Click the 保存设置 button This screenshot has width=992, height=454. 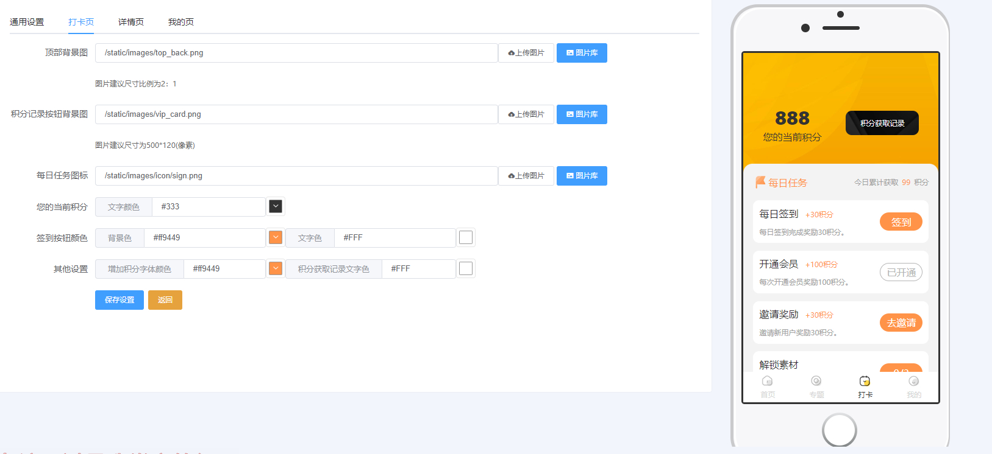click(x=120, y=300)
